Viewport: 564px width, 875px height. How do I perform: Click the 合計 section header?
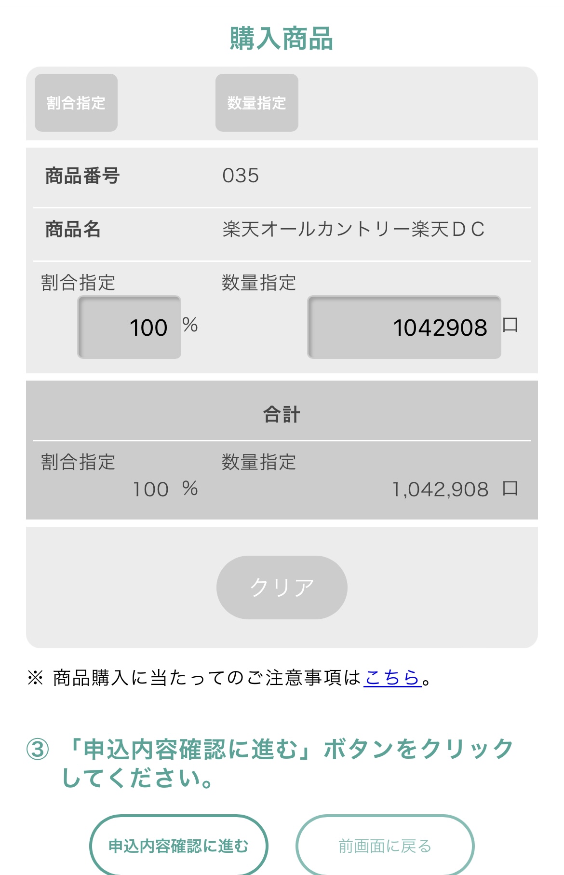282,414
